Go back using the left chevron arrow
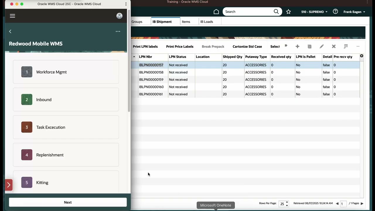 coord(10,31)
